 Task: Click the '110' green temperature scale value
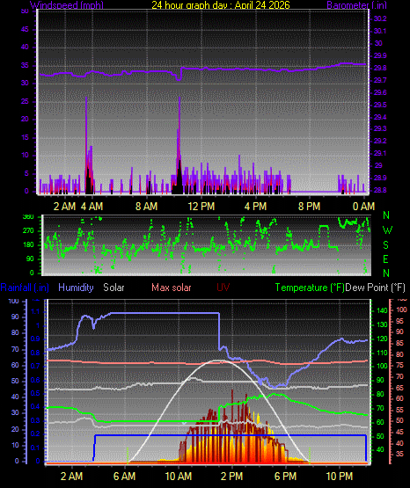pyautogui.click(x=382, y=353)
